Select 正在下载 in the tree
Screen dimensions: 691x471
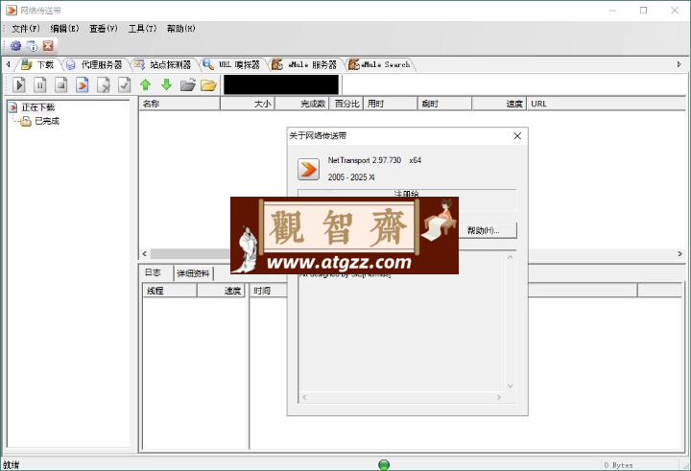pyautogui.click(x=37, y=107)
